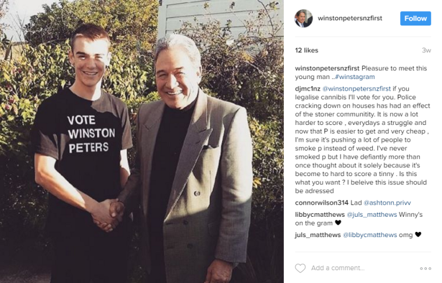Open connorwilson314 commenter profile
Image resolution: width=442 pixels, height=283 pixels.
pyautogui.click(x=322, y=203)
